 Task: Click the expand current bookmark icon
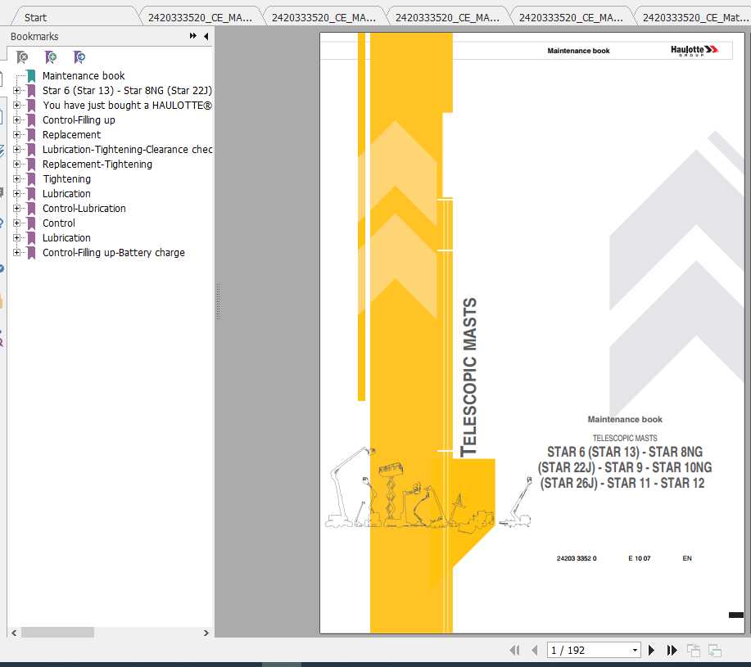[x=79, y=58]
